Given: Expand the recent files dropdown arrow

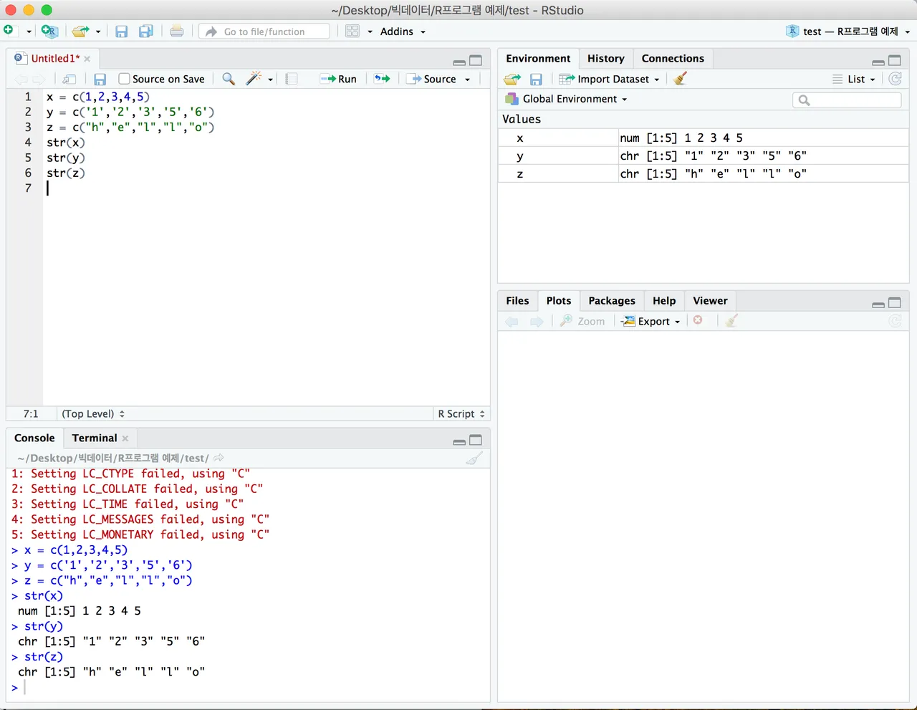Looking at the screenshot, I should pos(98,32).
